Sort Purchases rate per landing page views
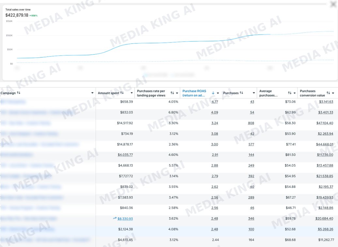Image resolution: width=338 pixels, height=247 pixels. (x=172, y=93)
